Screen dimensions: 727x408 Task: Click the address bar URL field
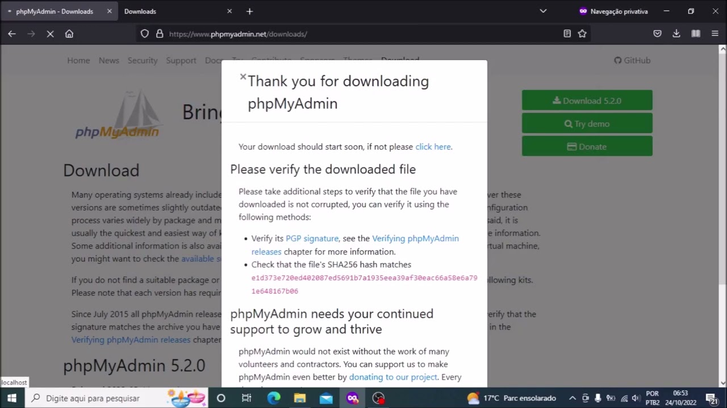point(363,34)
